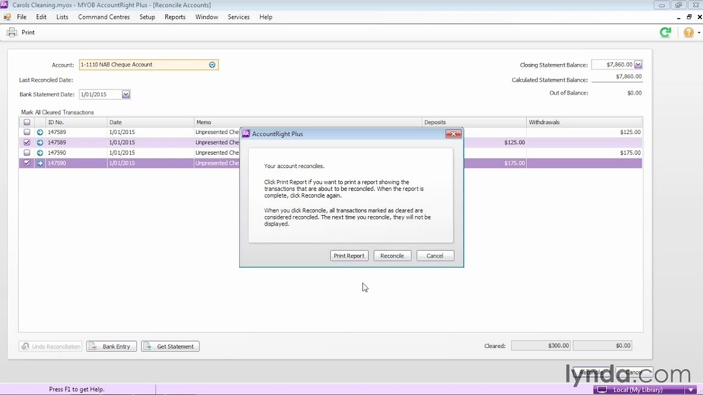Screen dimensions: 703x395
Task: Open the Edit menu
Action: point(42,17)
